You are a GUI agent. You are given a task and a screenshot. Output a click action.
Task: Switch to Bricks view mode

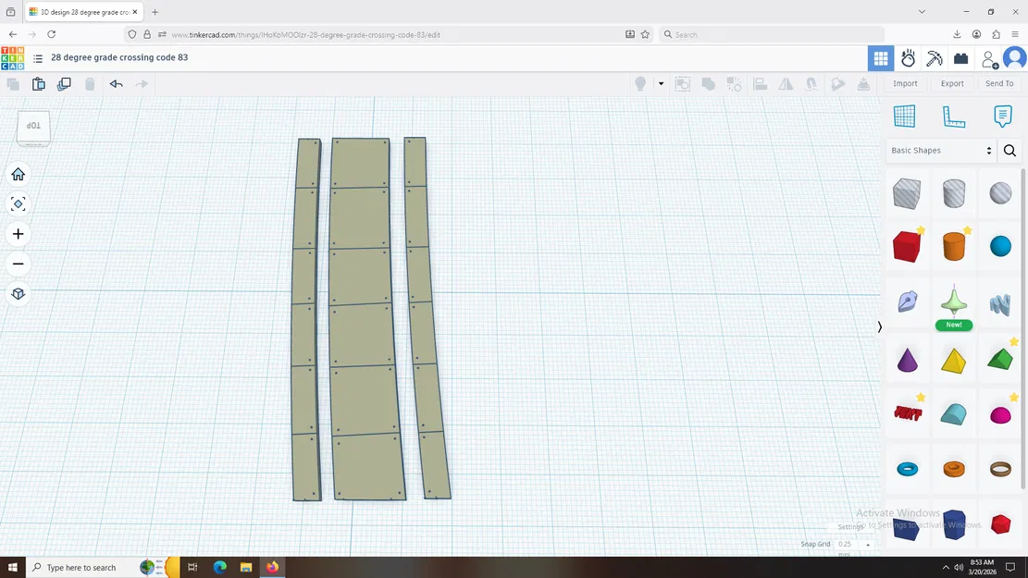click(960, 58)
